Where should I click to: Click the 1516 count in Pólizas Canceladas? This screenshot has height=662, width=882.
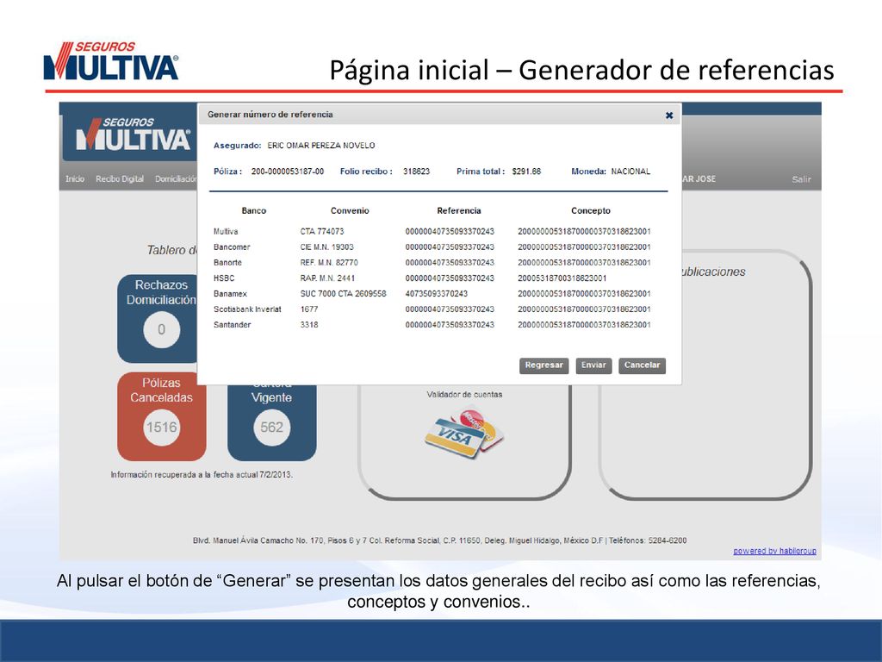point(161,428)
